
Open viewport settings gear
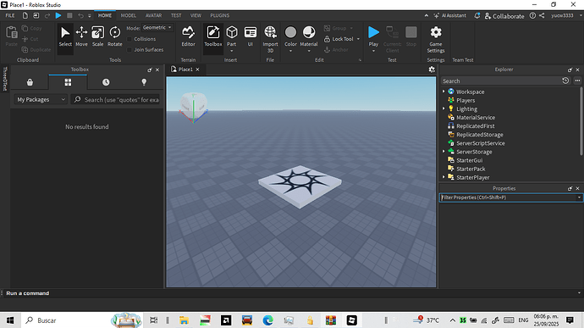coord(432,69)
